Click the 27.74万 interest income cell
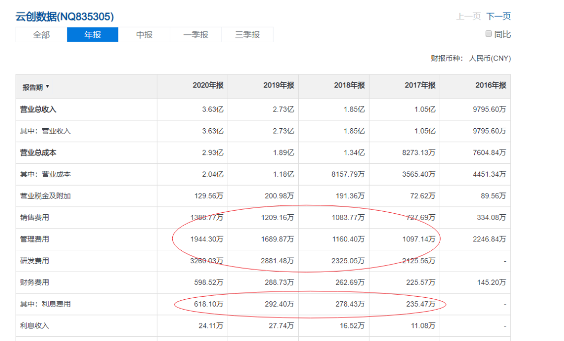The height and width of the screenshot is (341, 564). coord(281,325)
